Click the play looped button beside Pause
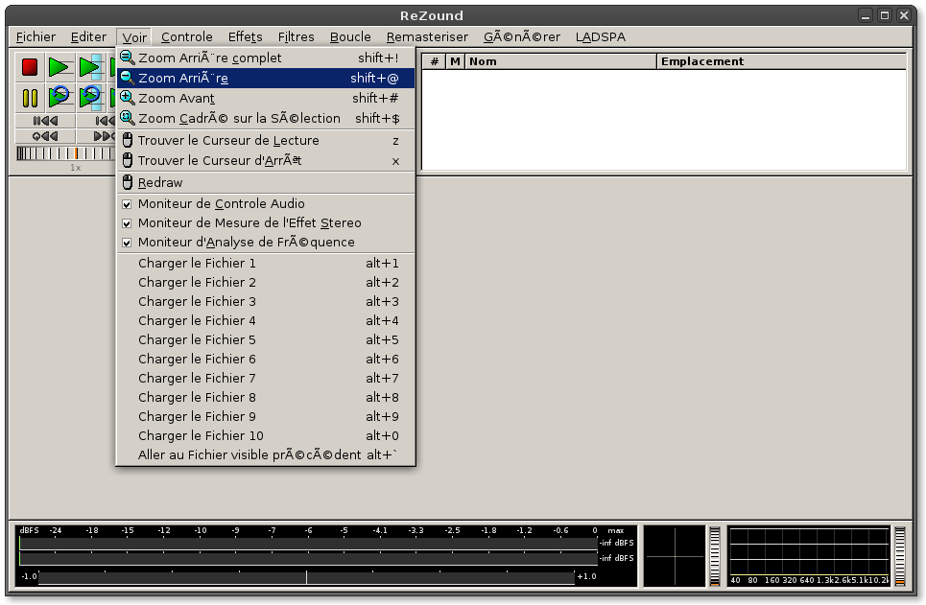Screen dimensions: 926x605 click(x=59, y=97)
